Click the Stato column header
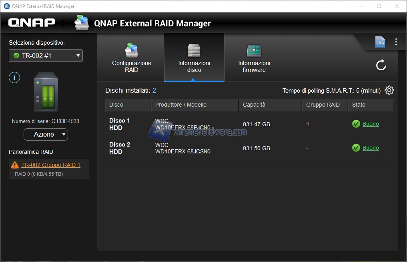The width and height of the screenshot is (407, 262). tap(359, 105)
